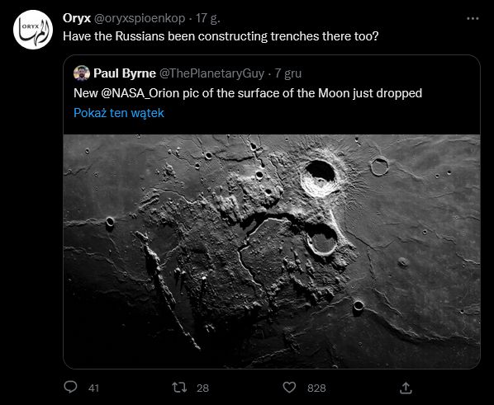Click the tweet text about Russian trenches
This screenshot has width=494, height=405.
point(221,36)
